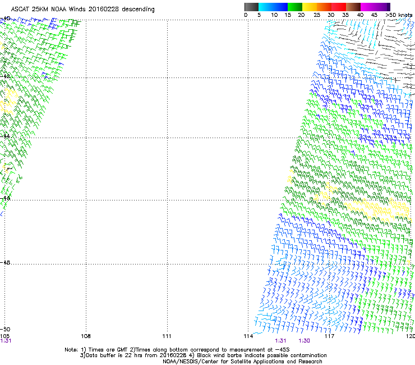This screenshot has width=415, height=365.
Task: Click the longitude label '111'
Action: tap(167, 336)
